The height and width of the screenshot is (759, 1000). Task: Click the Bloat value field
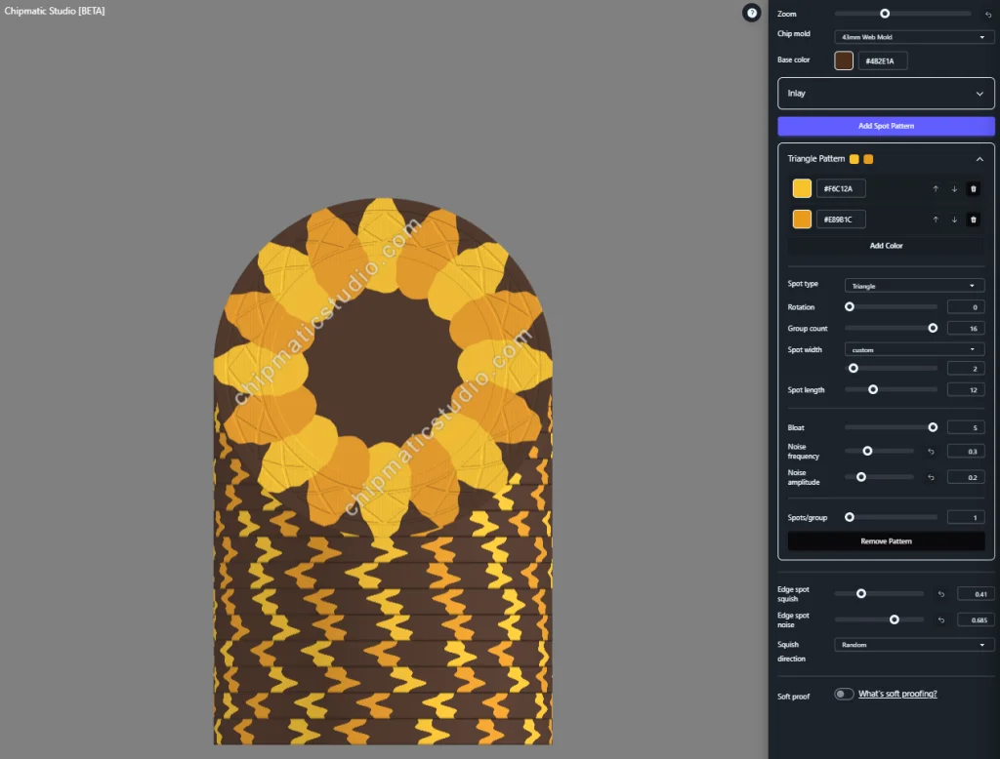pyautogui.click(x=966, y=427)
